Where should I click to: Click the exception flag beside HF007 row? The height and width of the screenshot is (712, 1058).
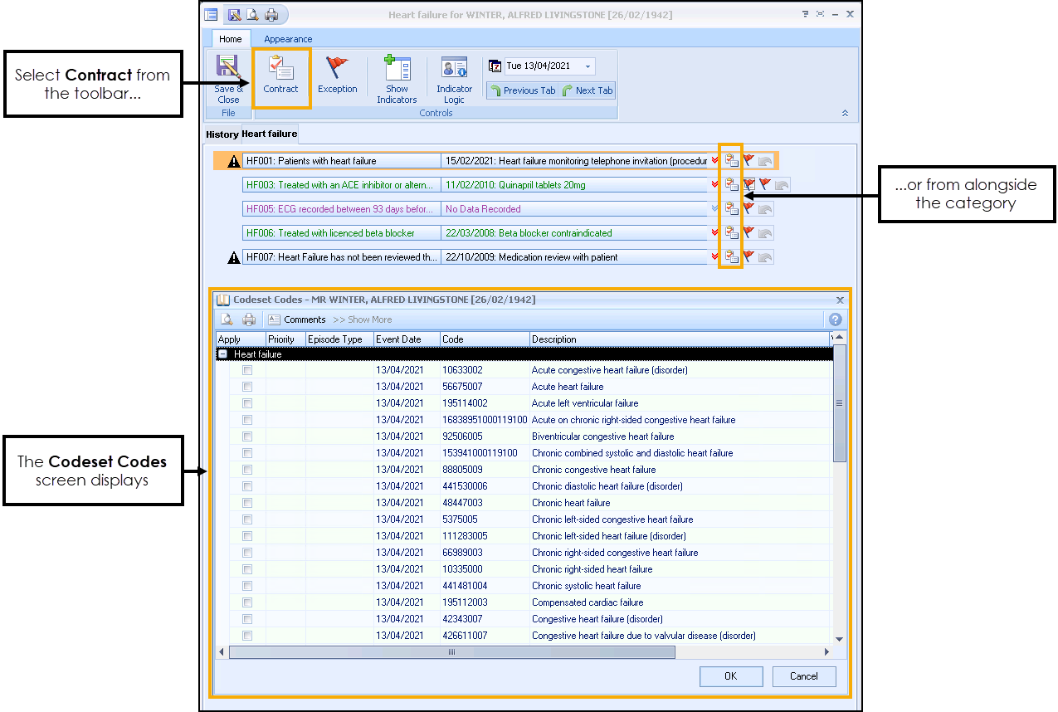point(748,257)
